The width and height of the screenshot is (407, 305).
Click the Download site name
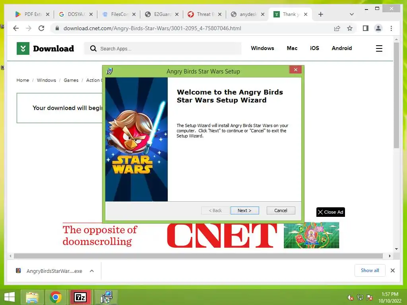(x=54, y=48)
